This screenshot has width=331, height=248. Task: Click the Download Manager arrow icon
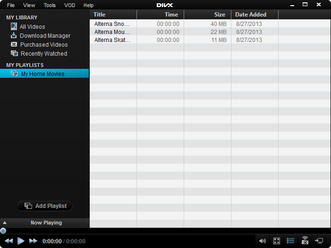[14, 35]
